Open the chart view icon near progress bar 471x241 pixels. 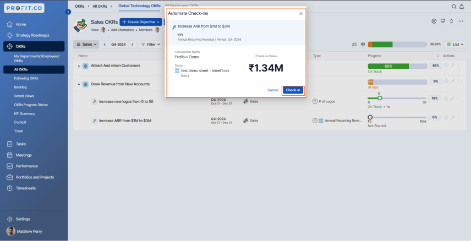[x=354, y=45]
